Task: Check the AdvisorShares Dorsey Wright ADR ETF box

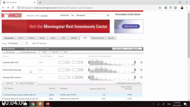Action: (3, 95)
